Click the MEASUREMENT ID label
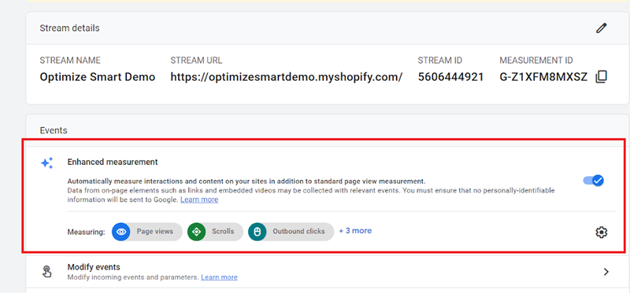The height and width of the screenshot is (293, 630). point(536,60)
